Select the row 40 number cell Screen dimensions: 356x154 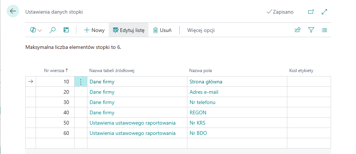[x=55, y=112]
